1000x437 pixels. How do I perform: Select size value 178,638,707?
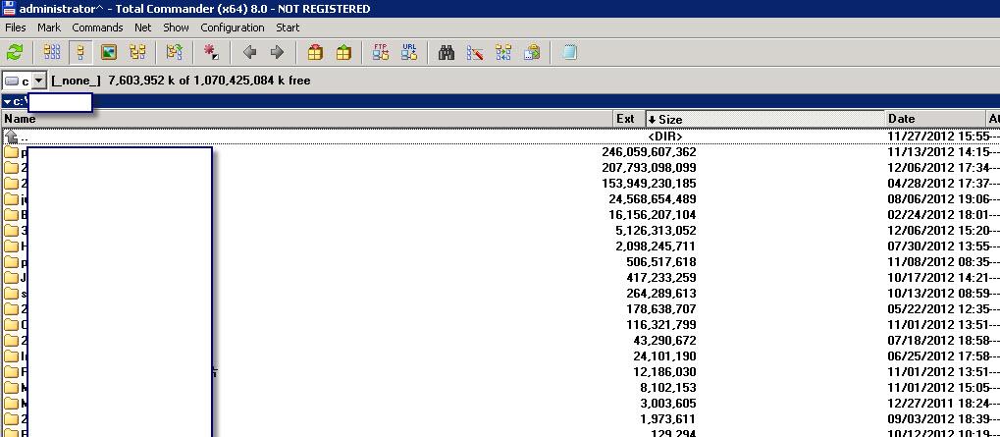pos(661,308)
